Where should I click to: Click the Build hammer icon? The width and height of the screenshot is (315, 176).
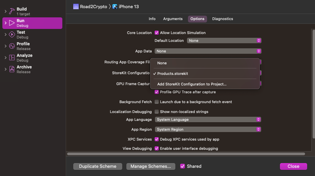click(x=12, y=11)
